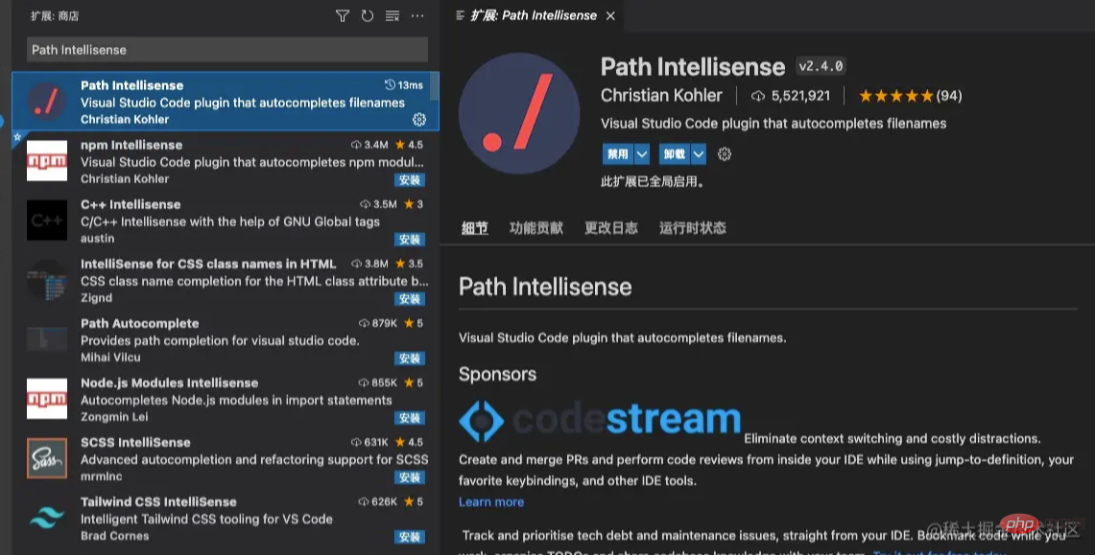Install the npm Intellisense extension

point(410,180)
